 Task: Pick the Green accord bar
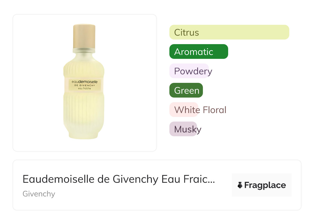click(186, 90)
